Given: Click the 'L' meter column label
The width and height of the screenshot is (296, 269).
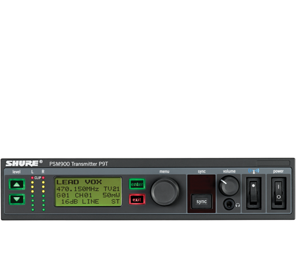Looking at the screenshot, I should click(x=32, y=172).
